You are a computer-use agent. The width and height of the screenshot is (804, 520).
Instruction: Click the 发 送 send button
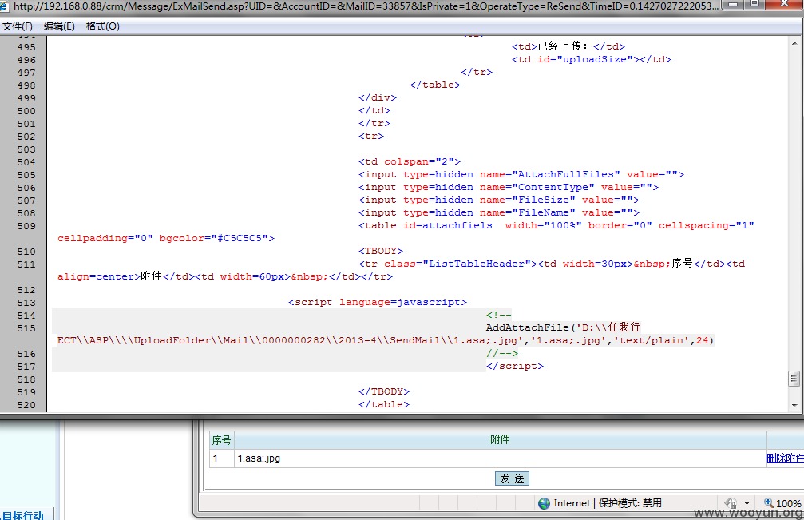tap(512, 478)
